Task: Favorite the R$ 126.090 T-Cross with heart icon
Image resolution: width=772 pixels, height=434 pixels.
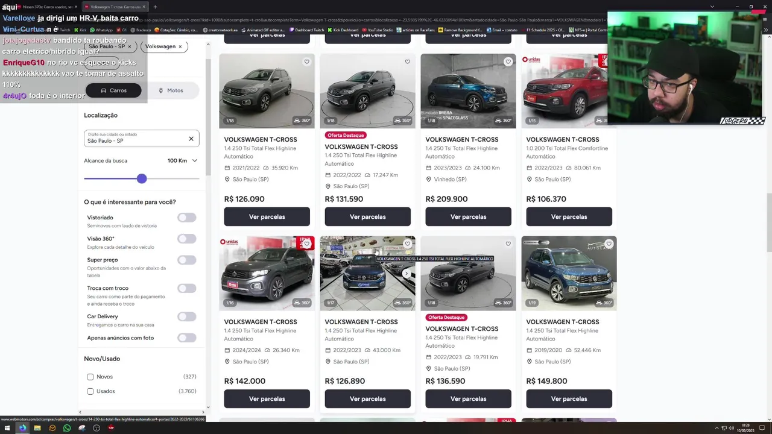Action: tap(306, 61)
